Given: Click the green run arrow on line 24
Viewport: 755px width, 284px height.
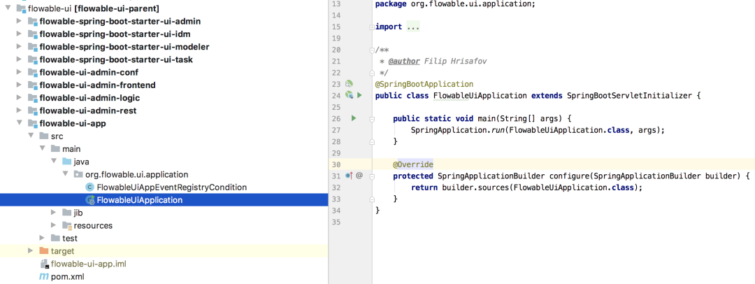Looking at the screenshot, I should click(359, 95).
